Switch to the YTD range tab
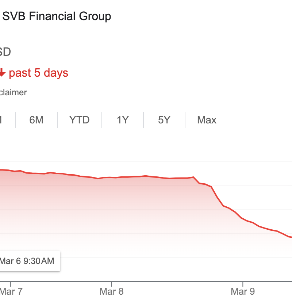This screenshot has width=292, height=306. point(79,120)
